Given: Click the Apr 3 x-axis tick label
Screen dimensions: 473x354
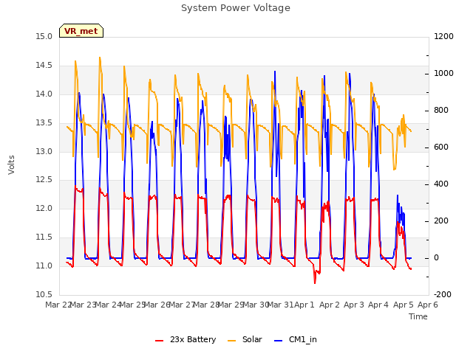Looking at the screenshot, I should pyautogui.click(x=354, y=305).
